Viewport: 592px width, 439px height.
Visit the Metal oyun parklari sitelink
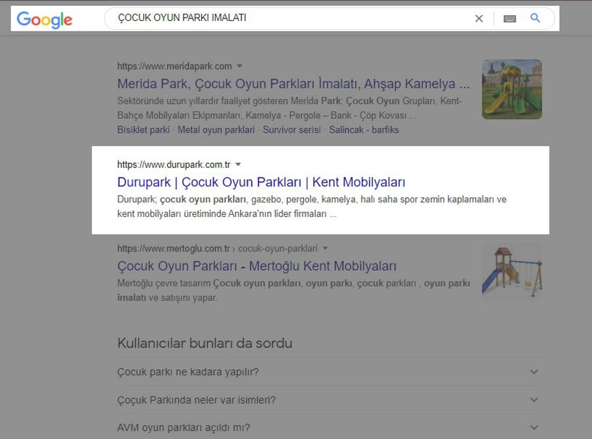coord(216,129)
